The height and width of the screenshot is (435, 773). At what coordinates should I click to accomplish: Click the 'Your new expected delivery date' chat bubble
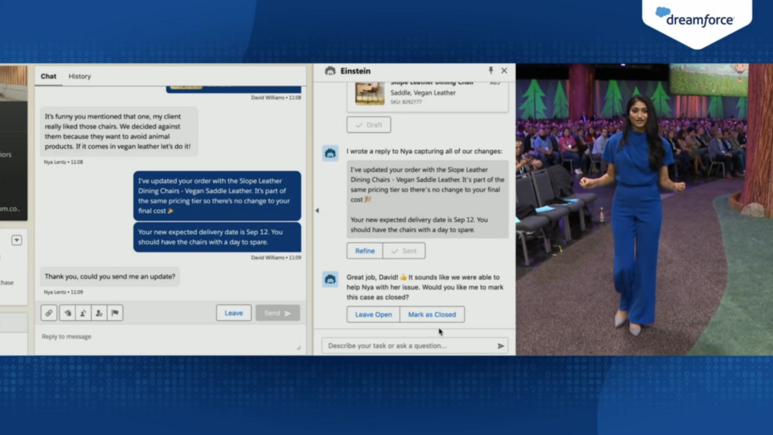(217, 237)
